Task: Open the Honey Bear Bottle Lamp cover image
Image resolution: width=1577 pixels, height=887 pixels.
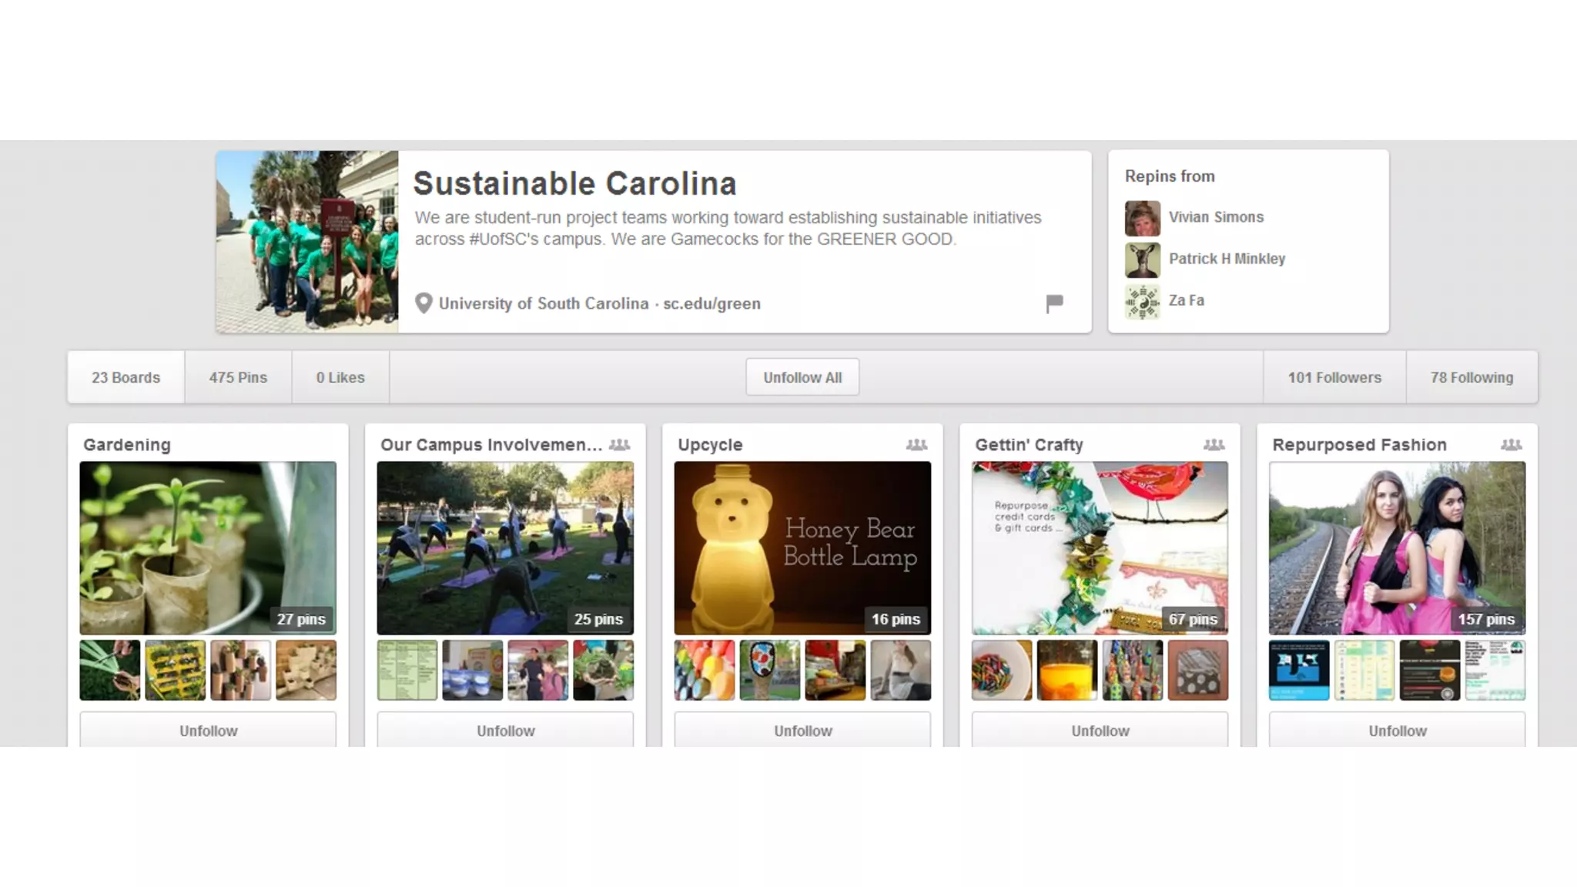Action: coord(802,547)
